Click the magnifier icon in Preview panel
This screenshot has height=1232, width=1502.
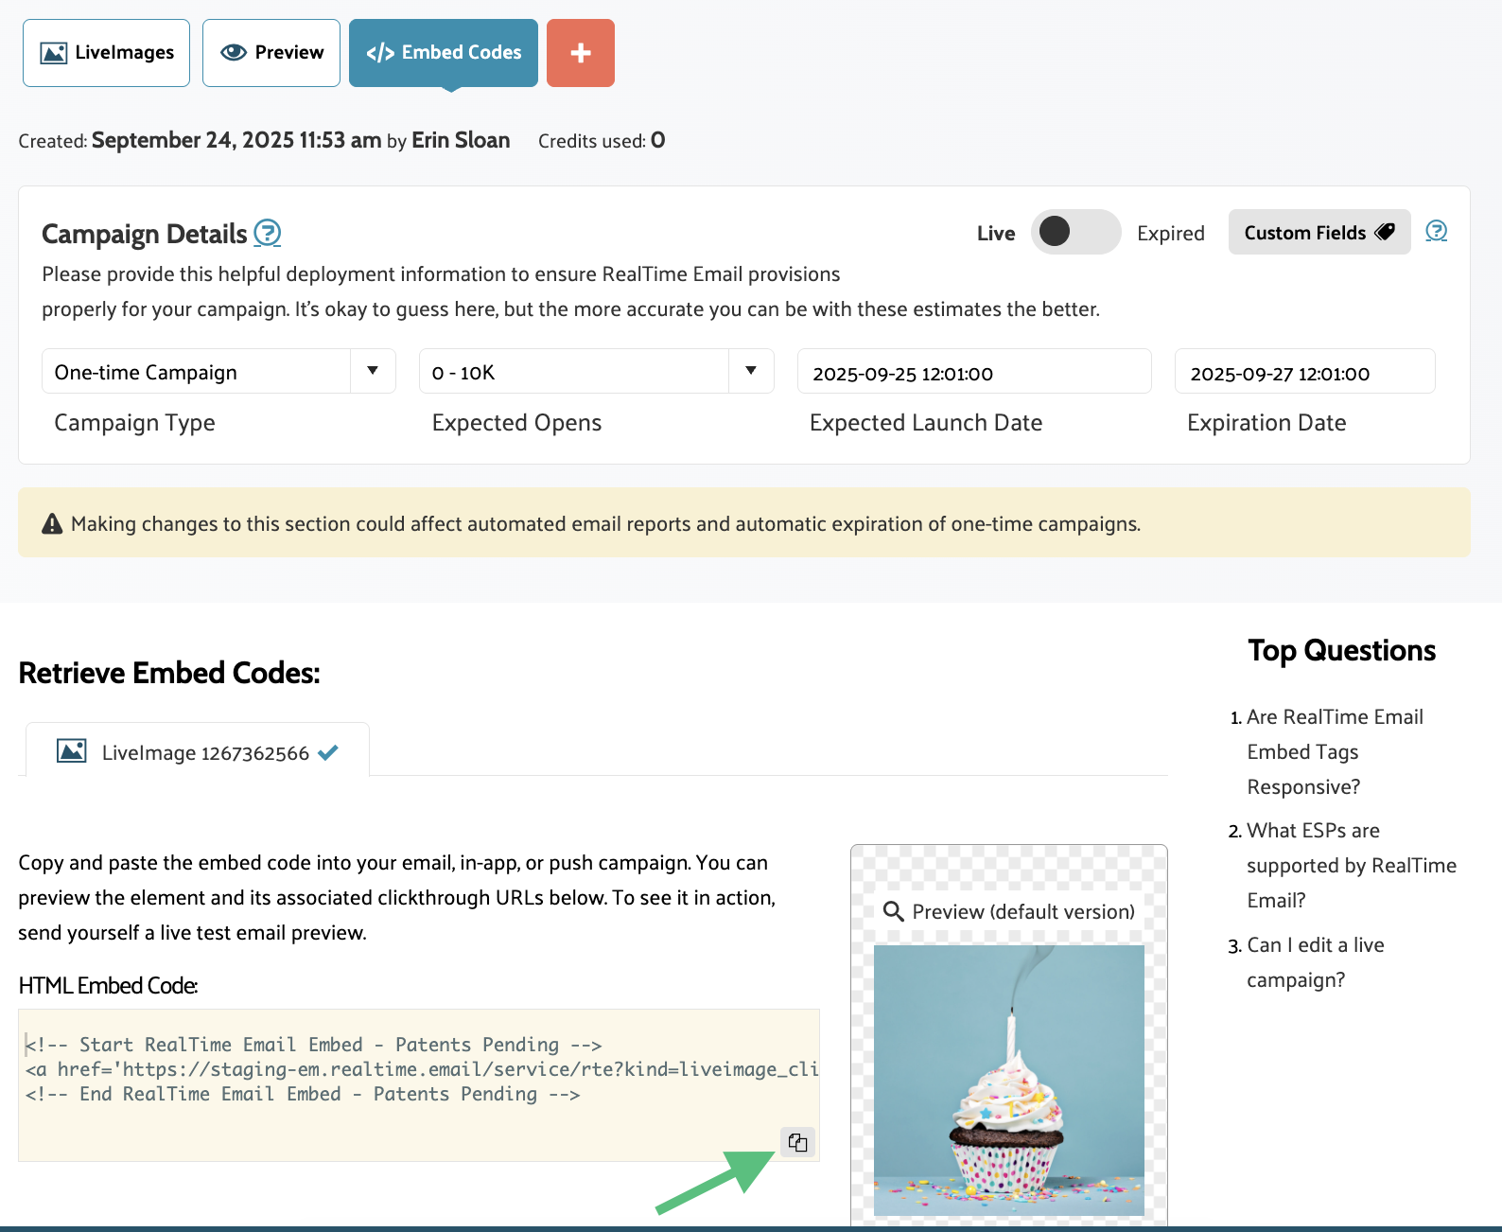(x=893, y=911)
